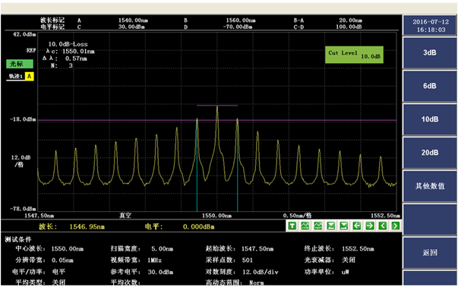Click the C-D value 100.00dB
The image size is (458, 287).
tap(349, 27)
